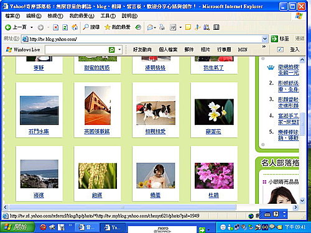Click the IE Forward arrow button
Screen dimensions: 311x233
pyautogui.click(x=40, y=27)
